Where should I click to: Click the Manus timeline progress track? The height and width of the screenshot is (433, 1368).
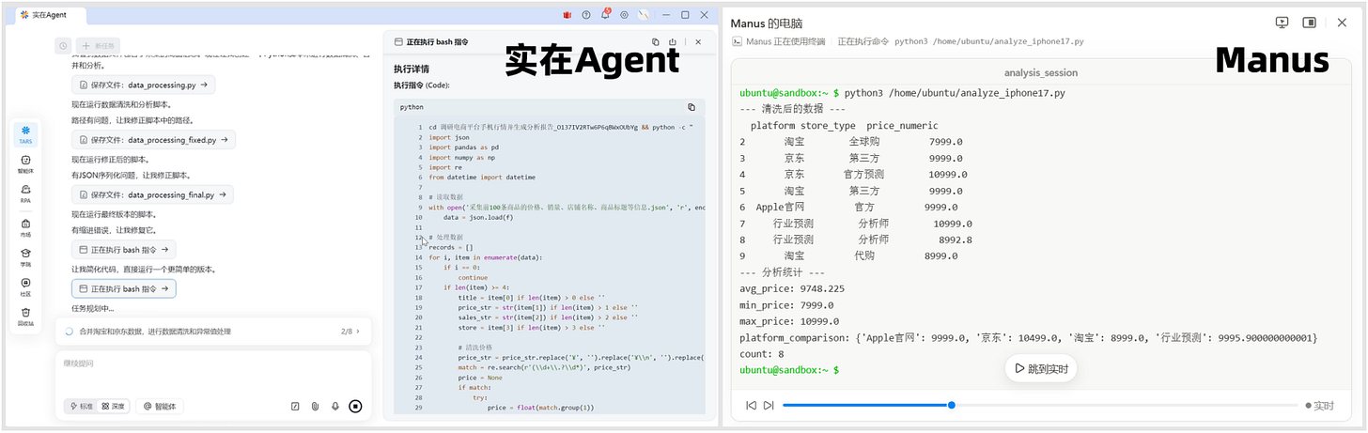tap(1038, 406)
